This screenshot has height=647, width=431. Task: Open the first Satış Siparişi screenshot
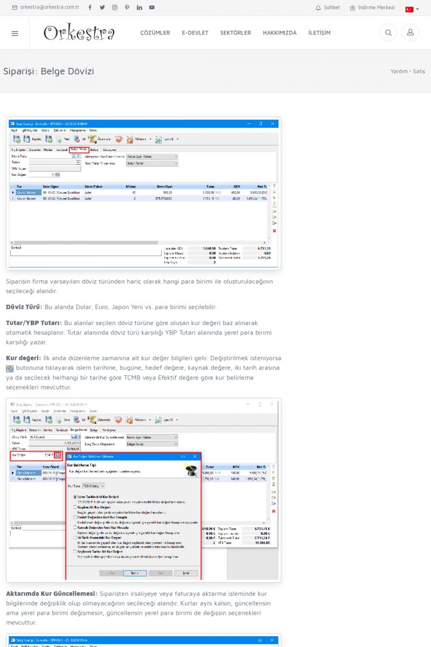point(143,194)
